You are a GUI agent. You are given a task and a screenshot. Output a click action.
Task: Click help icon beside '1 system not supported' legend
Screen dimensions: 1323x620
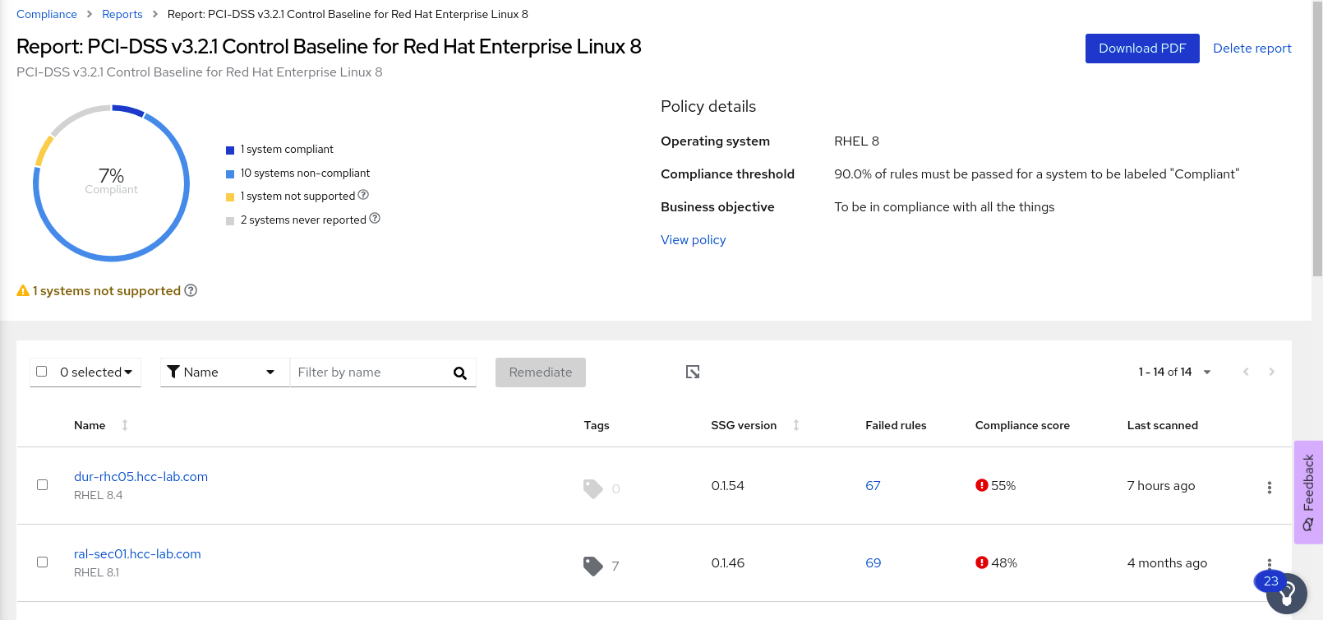pos(363,195)
